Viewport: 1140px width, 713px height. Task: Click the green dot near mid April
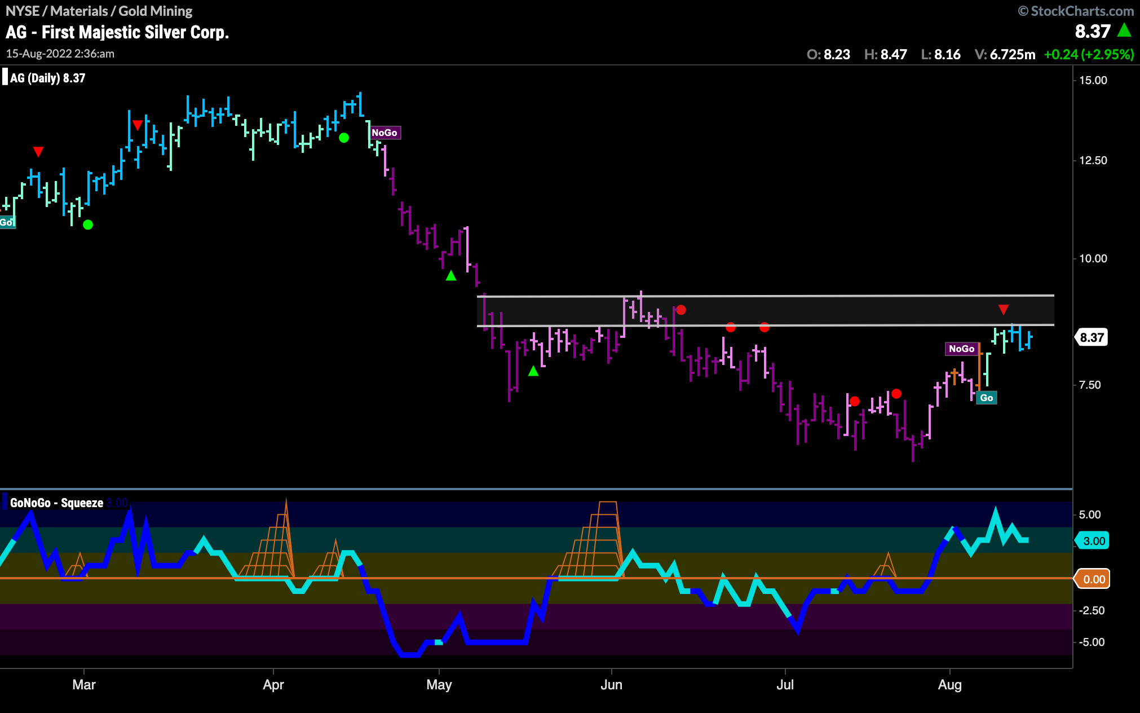[x=344, y=138]
